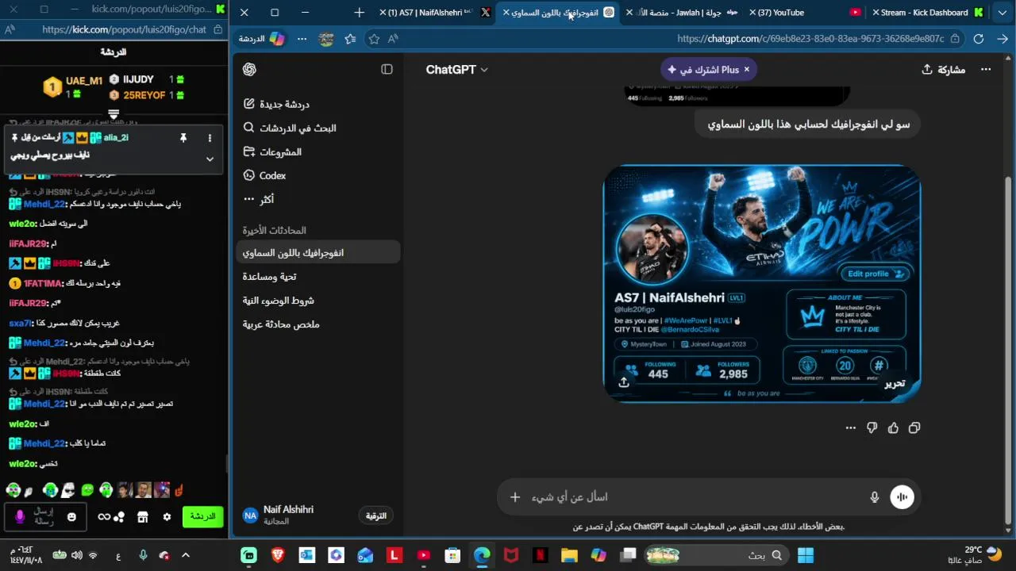
Task: Click UAE_M1 in Kick leaderboard
Action: pyautogui.click(x=84, y=81)
